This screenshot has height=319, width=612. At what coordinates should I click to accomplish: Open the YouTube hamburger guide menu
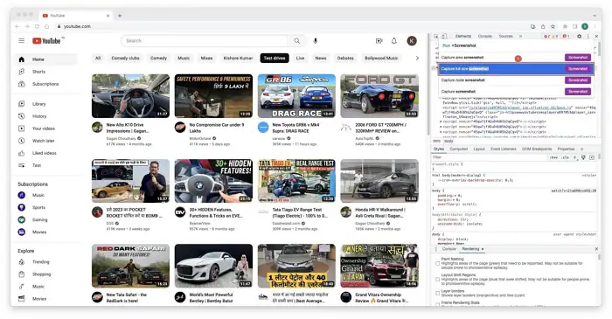[x=22, y=40]
